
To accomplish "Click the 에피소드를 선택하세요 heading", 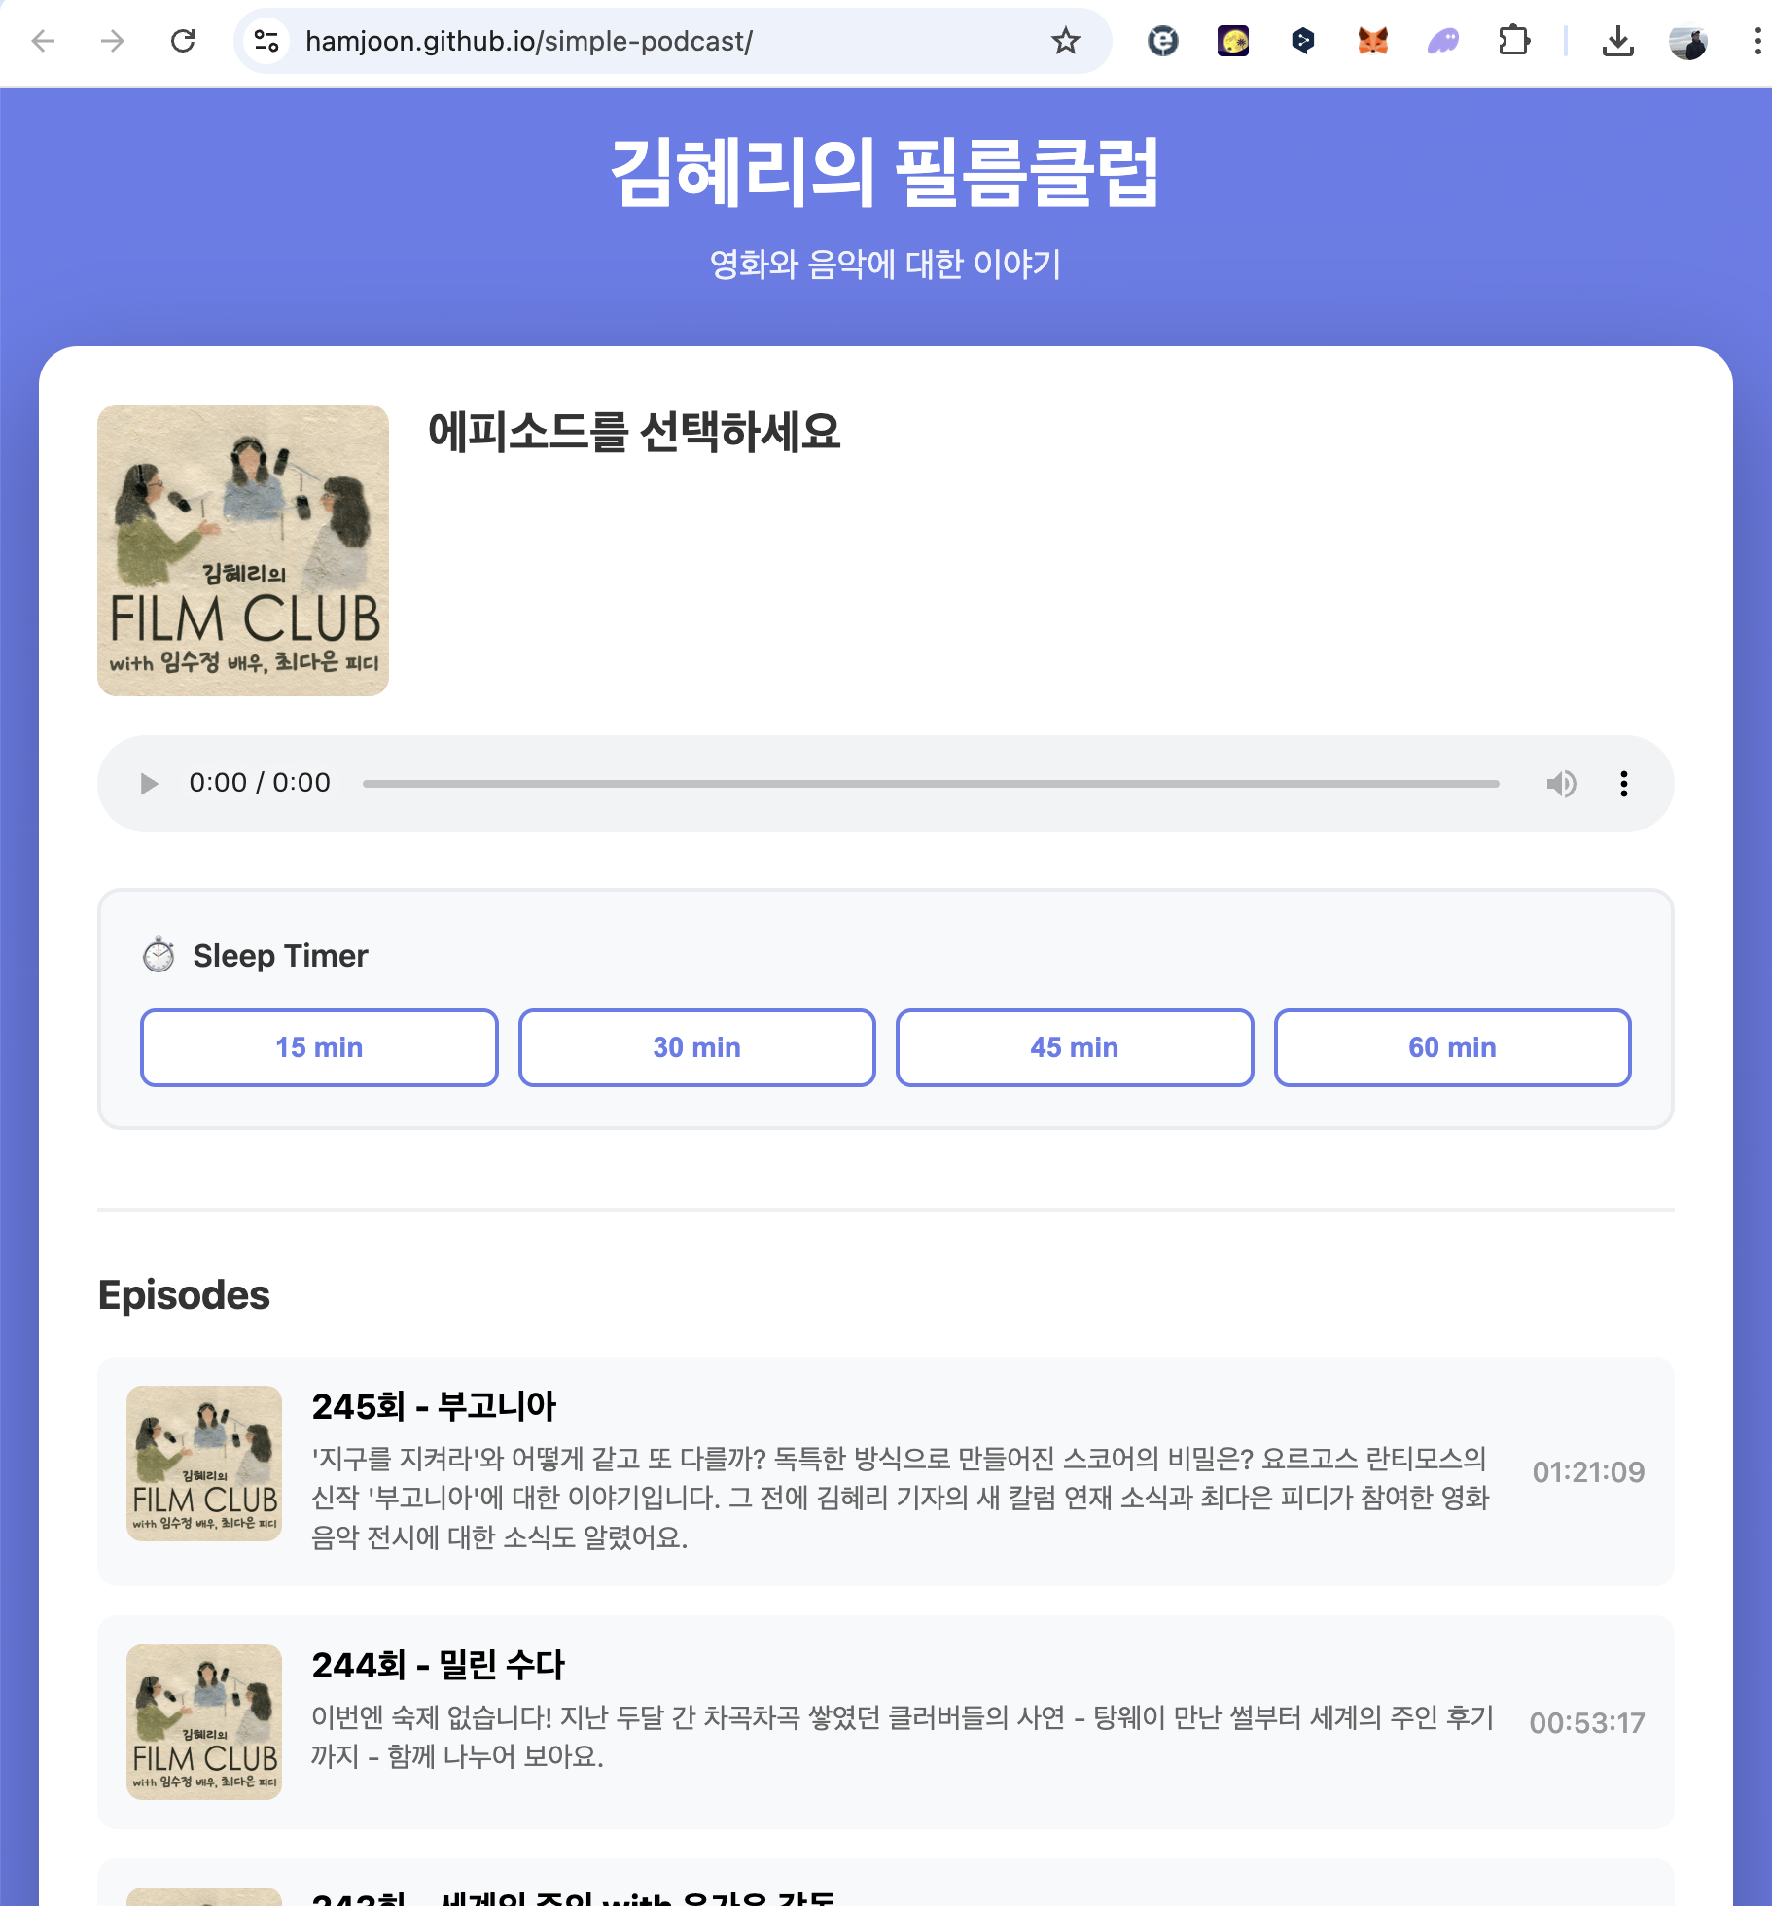I will 634,432.
